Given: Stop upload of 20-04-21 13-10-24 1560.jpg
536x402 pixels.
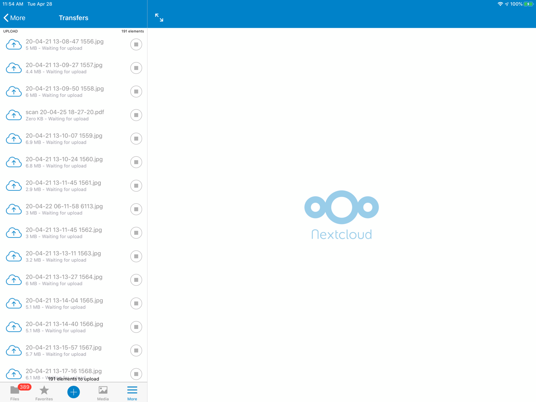Looking at the screenshot, I should 136,162.
